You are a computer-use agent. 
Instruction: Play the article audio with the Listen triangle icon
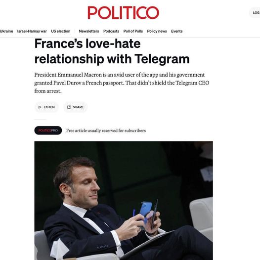[40, 107]
